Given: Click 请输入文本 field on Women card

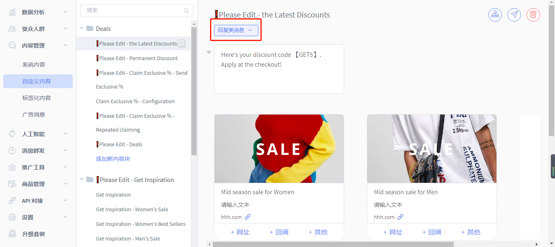Looking at the screenshot, I should tap(235, 205).
